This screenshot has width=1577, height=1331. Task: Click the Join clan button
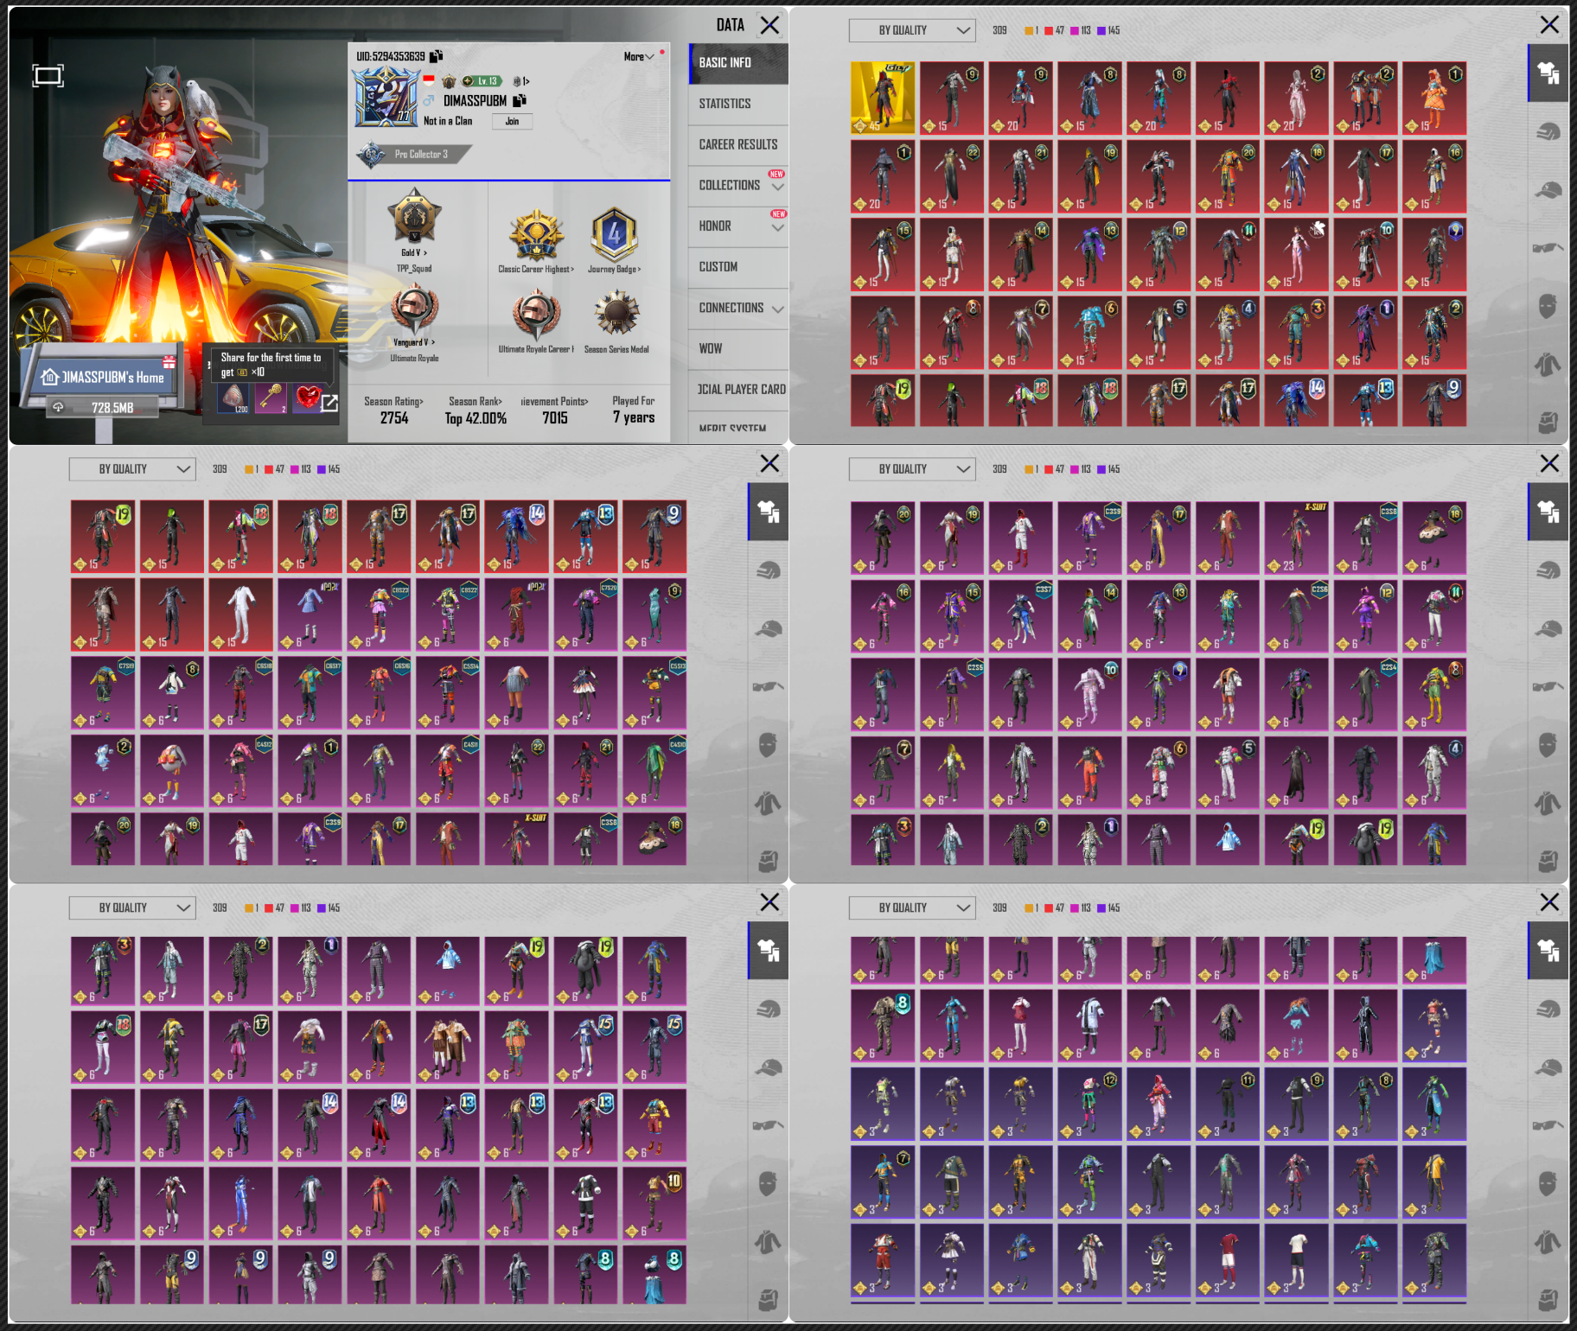(x=512, y=122)
